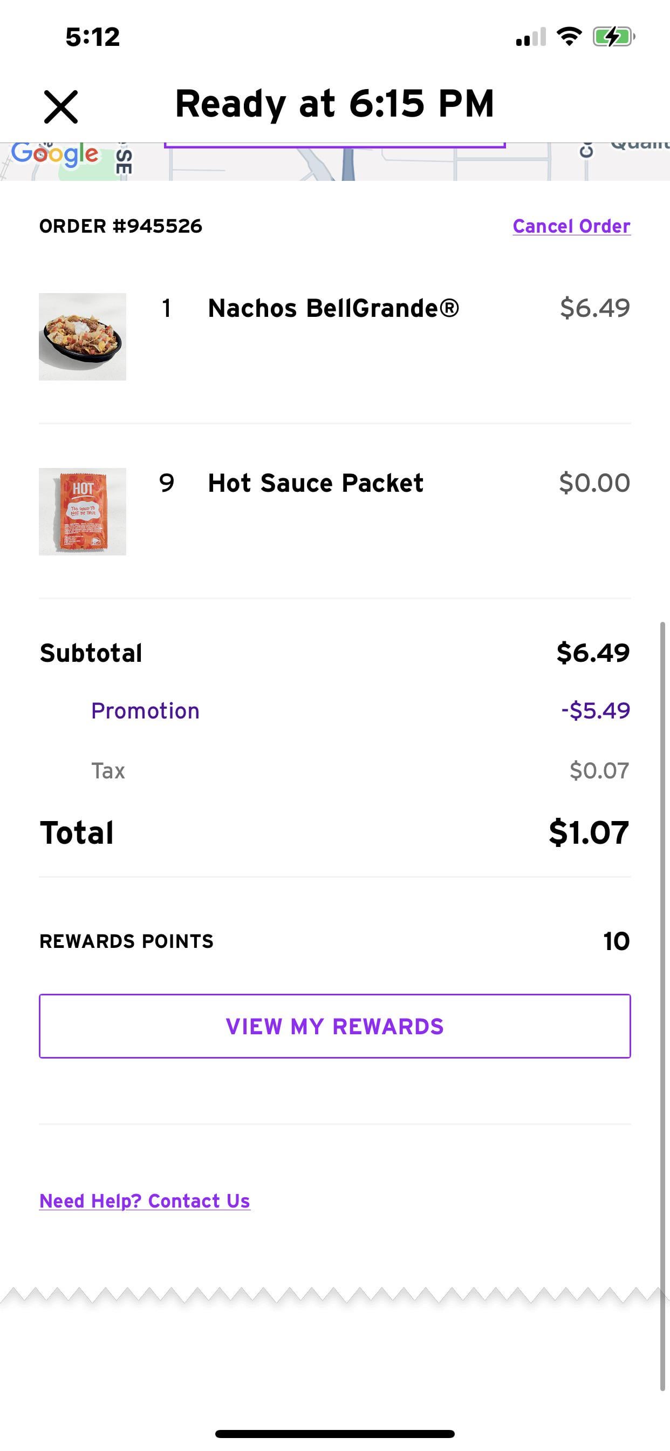Select the Nachos BellGrande item name
The height and width of the screenshot is (1451, 670).
coord(333,308)
